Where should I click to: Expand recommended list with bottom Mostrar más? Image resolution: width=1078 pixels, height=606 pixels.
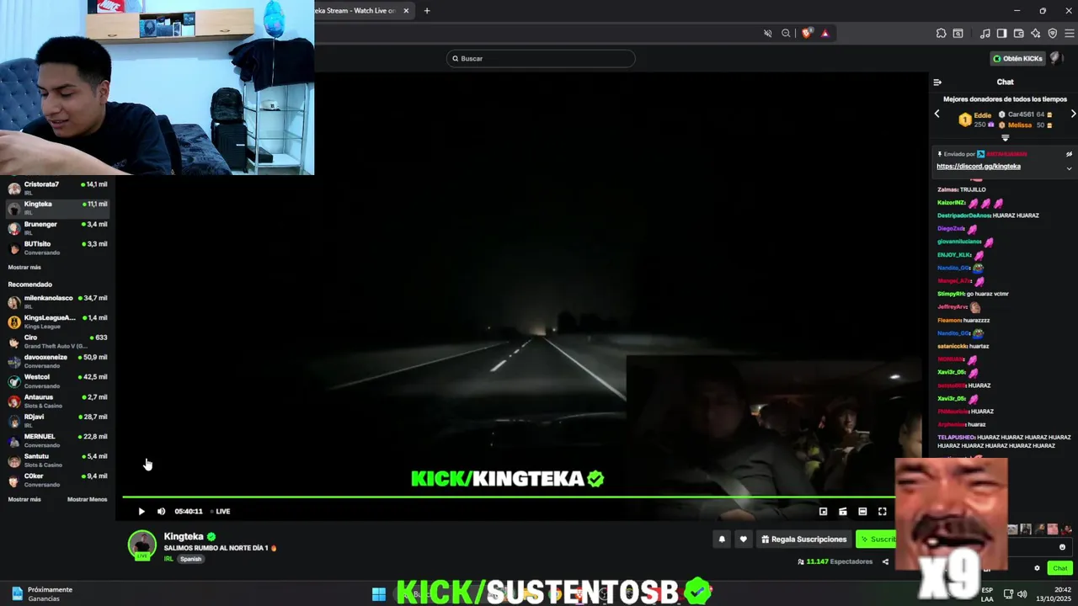tap(24, 499)
